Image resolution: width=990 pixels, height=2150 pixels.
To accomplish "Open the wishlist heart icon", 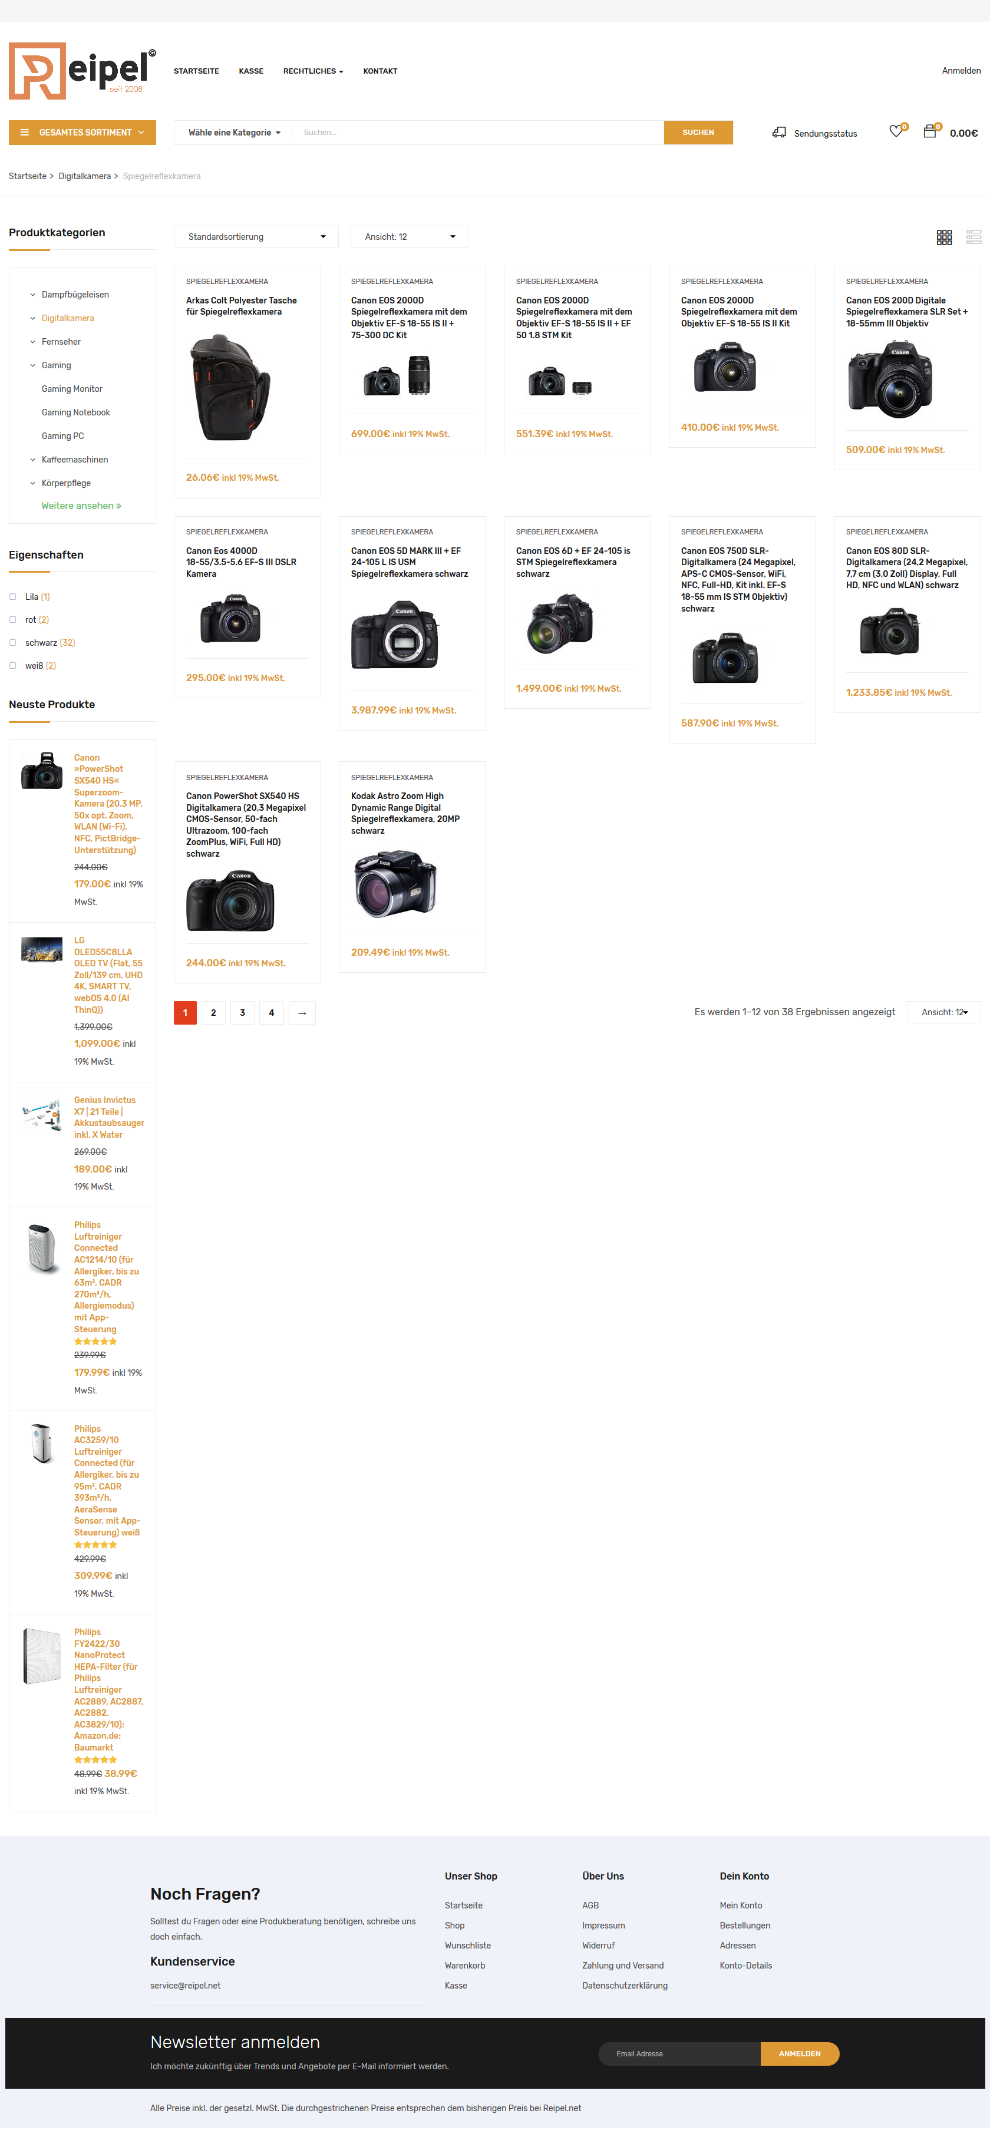I will [896, 132].
